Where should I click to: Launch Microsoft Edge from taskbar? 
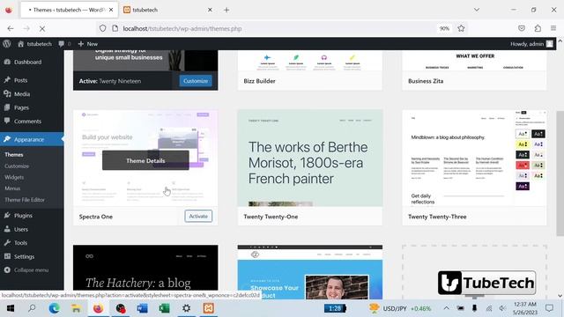tap(55, 308)
